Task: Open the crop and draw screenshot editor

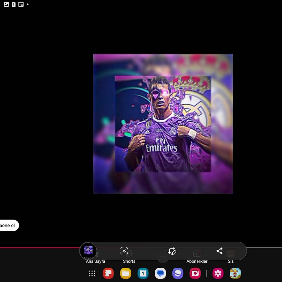Action: [x=172, y=251]
